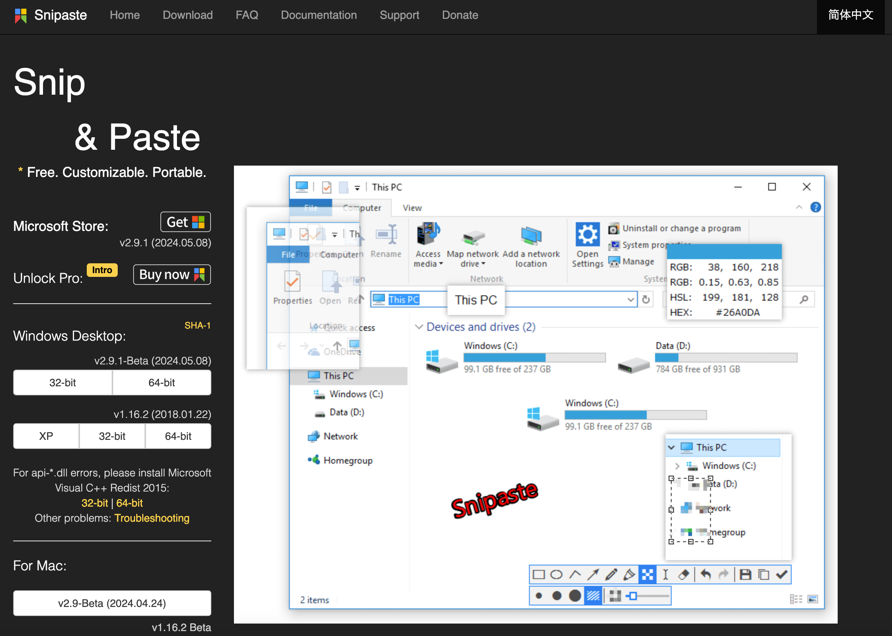Collapse the This PC node in pasted tree
The image size is (892, 636).
(x=671, y=447)
